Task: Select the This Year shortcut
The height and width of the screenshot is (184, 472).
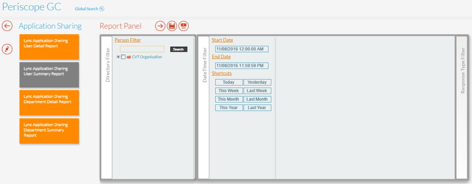Action: pos(229,107)
